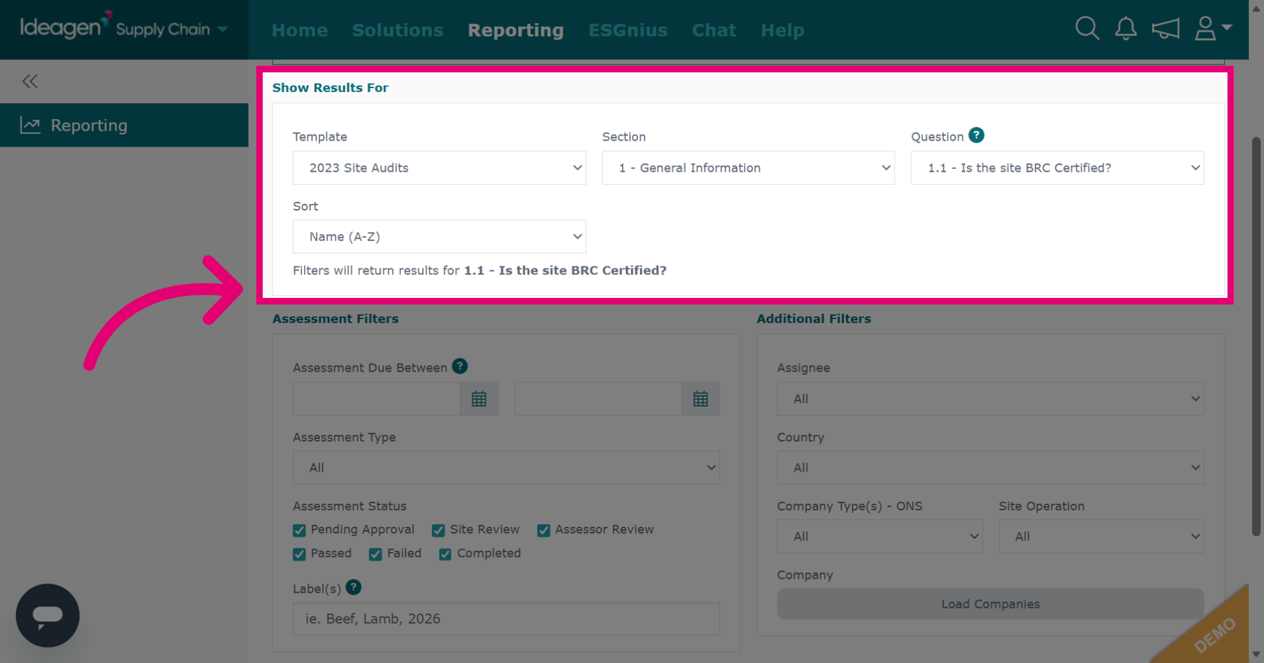
Task: Open the notifications bell
Action: [x=1126, y=28]
